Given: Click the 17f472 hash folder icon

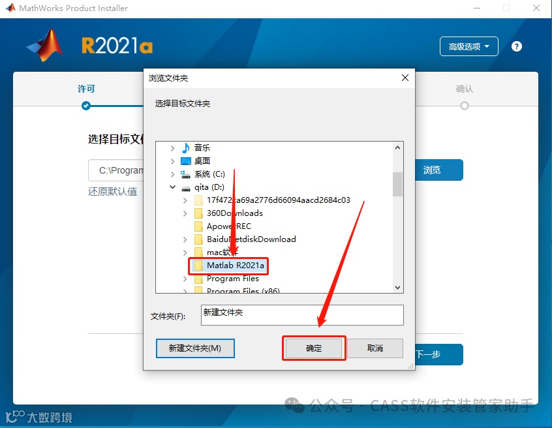Looking at the screenshot, I should [x=198, y=200].
